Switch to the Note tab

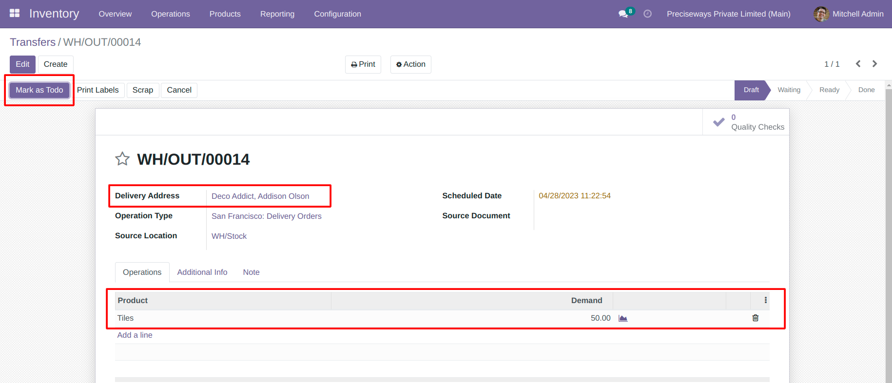point(252,272)
